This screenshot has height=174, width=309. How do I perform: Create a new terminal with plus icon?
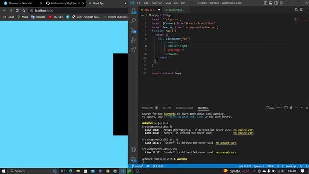click(x=278, y=108)
